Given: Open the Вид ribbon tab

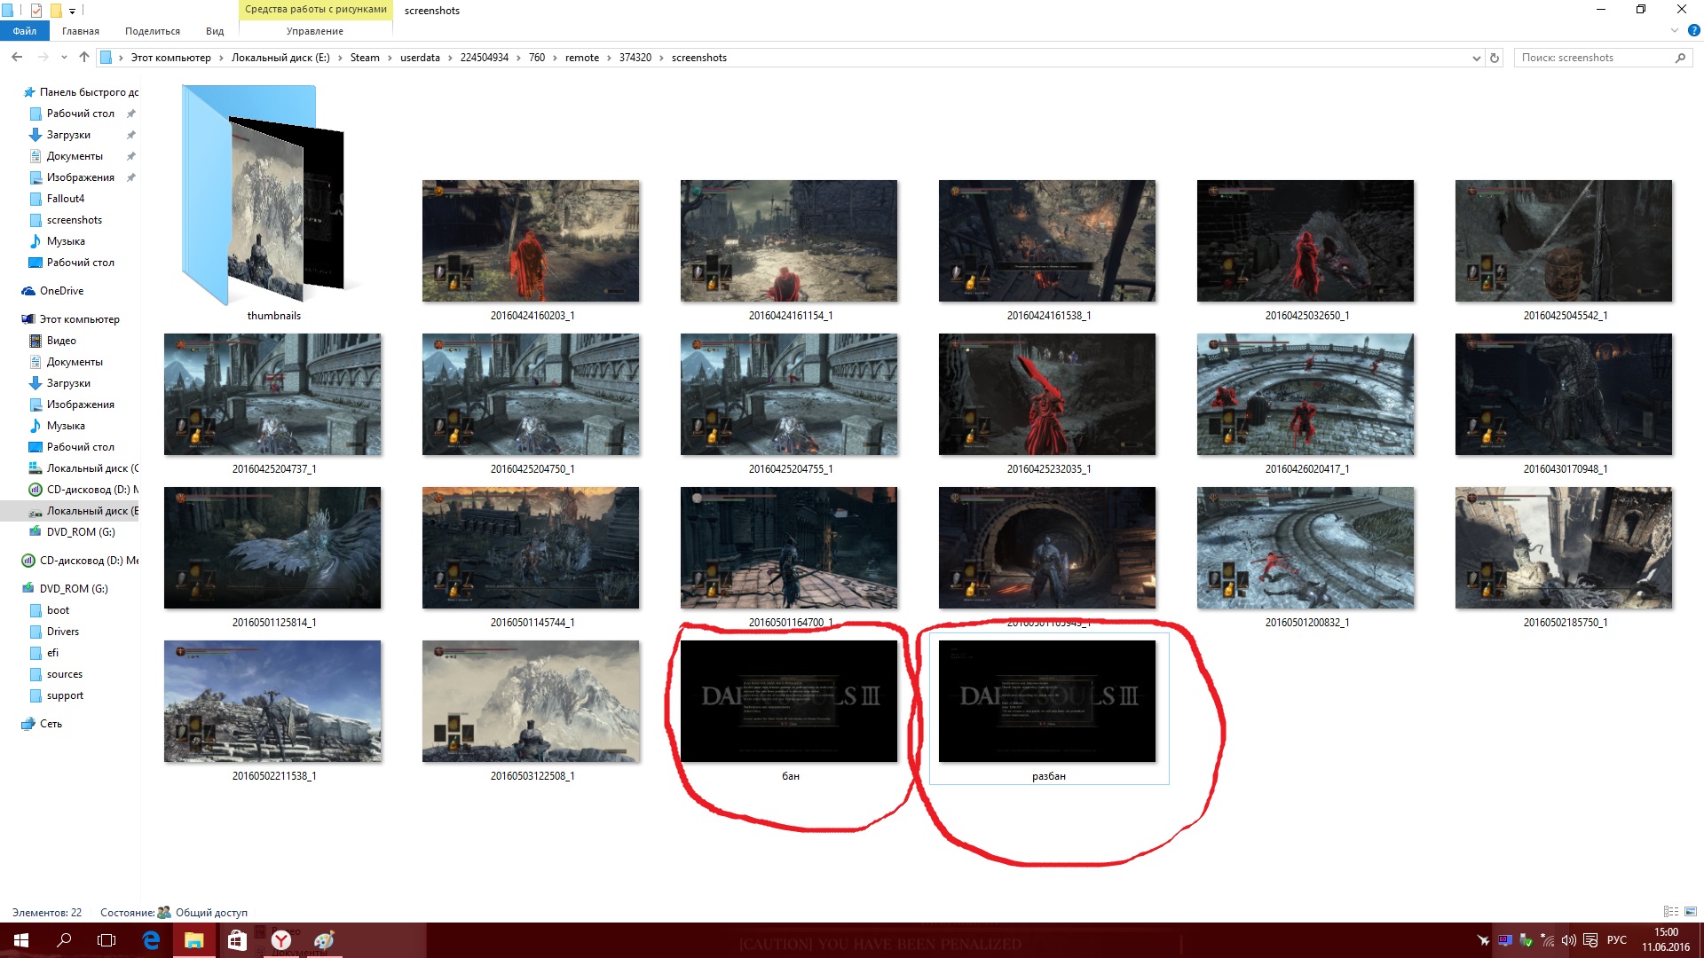Looking at the screenshot, I should (x=215, y=31).
